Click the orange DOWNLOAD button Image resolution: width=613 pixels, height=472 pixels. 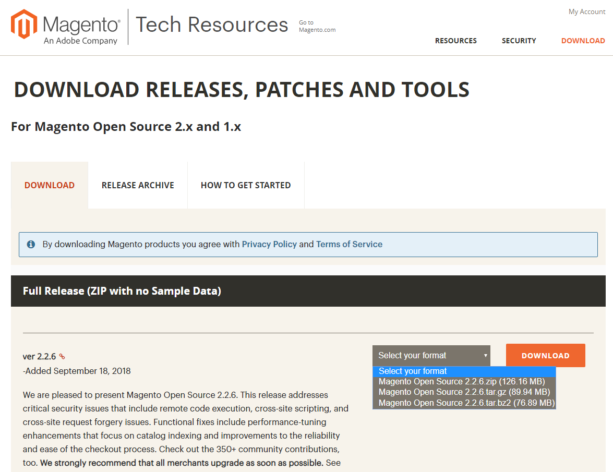tap(545, 356)
